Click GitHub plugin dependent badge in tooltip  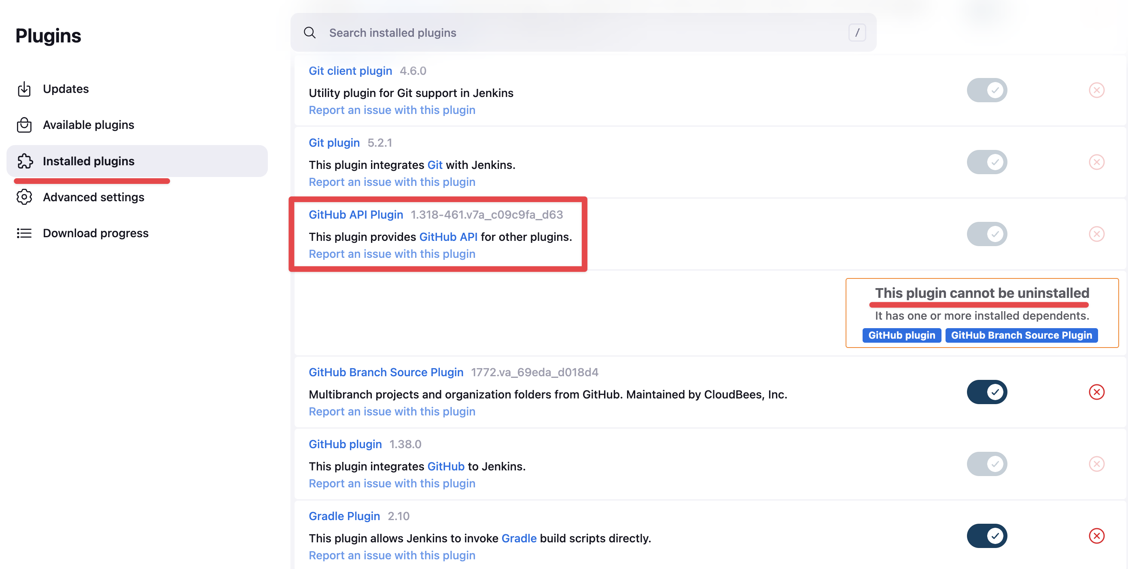pos(901,335)
